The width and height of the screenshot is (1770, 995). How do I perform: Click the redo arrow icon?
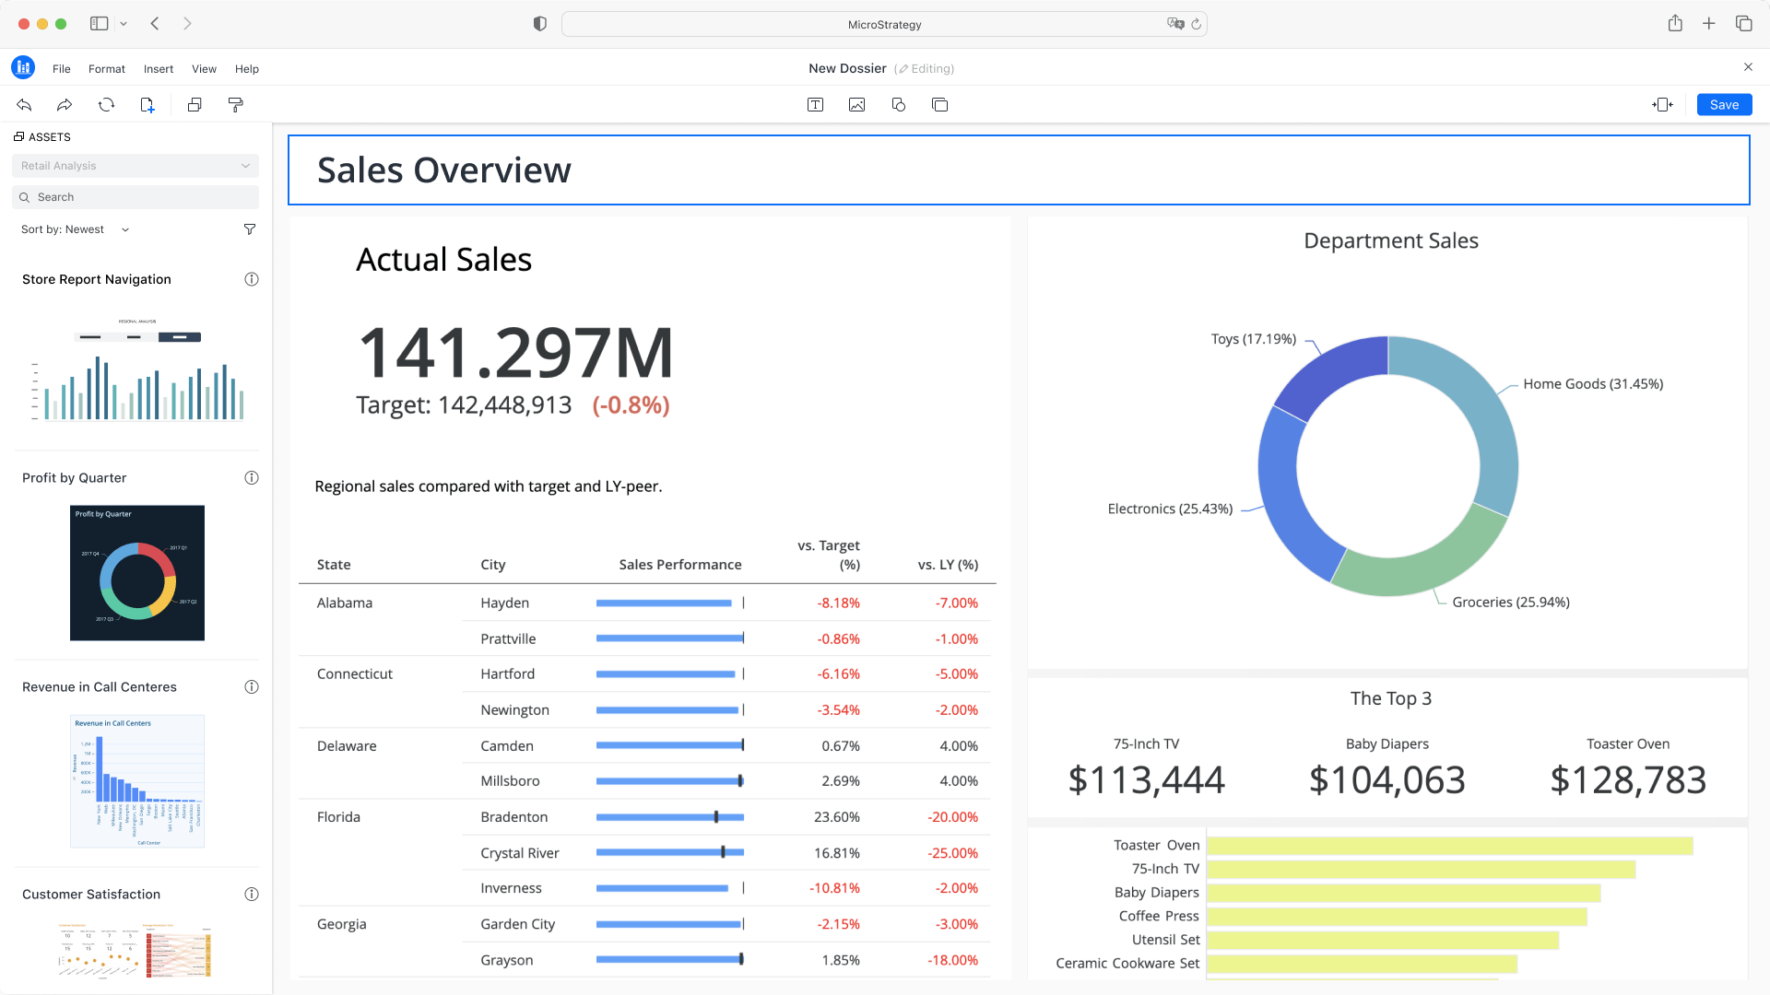click(x=65, y=105)
